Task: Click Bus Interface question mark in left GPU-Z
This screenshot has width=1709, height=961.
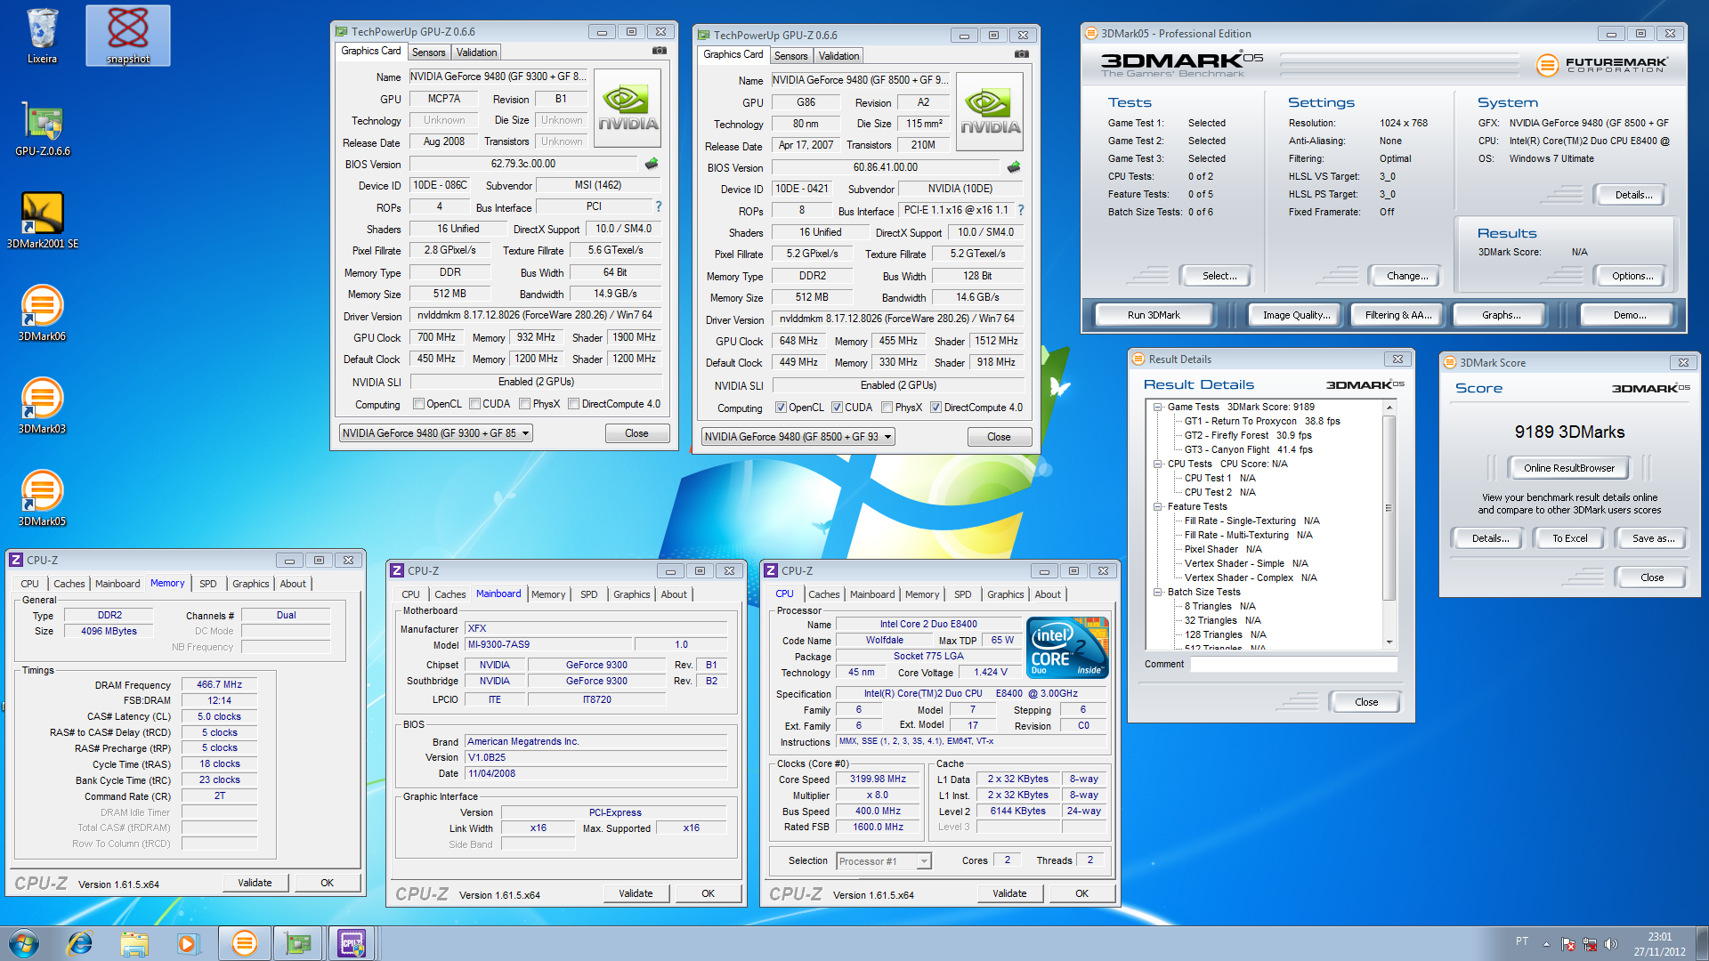Action: tap(659, 206)
